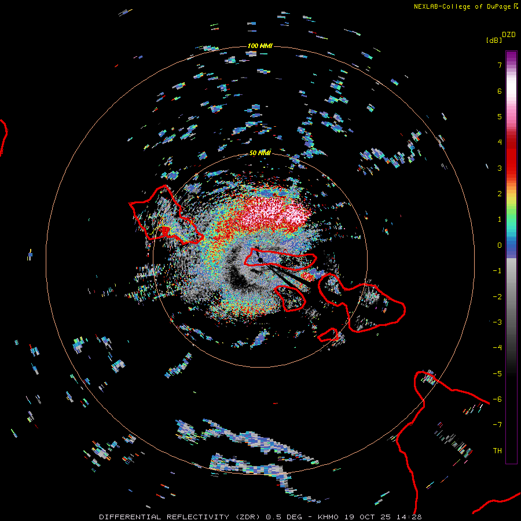Click the 100 NMI range ring label
Screen dimensions: 521x521
[260, 46]
